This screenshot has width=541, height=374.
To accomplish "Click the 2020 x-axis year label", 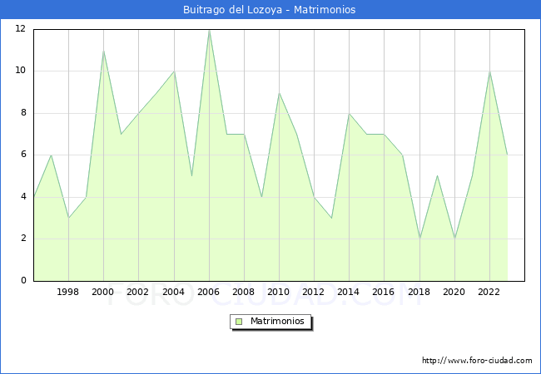I will [x=454, y=292].
